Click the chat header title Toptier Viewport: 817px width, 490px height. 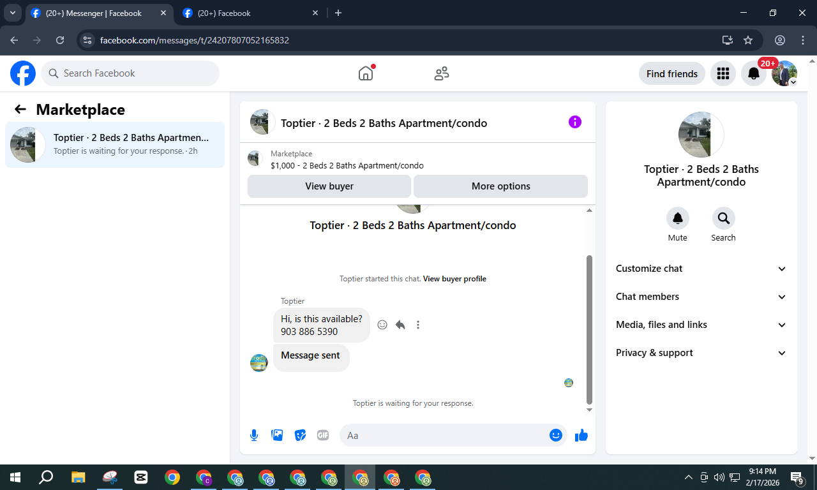click(x=384, y=123)
